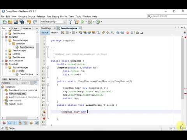This screenshot has width=187, height=140.
Task: Click the Stop Macro Recording icon
Action: coord(132,33)
